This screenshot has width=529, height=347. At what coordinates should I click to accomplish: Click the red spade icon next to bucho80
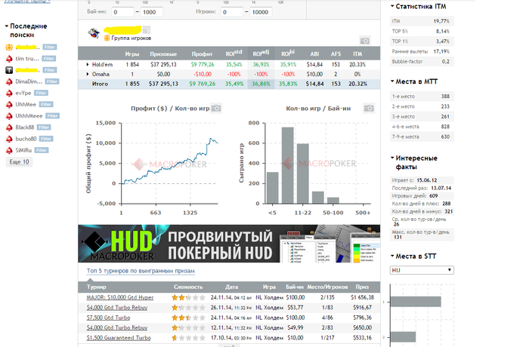(x=9, y=139)
